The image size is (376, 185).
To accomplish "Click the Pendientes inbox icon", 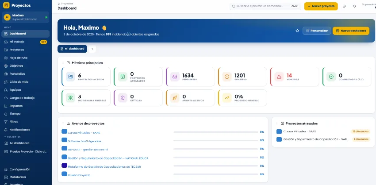I will click(x=175, y=77).
